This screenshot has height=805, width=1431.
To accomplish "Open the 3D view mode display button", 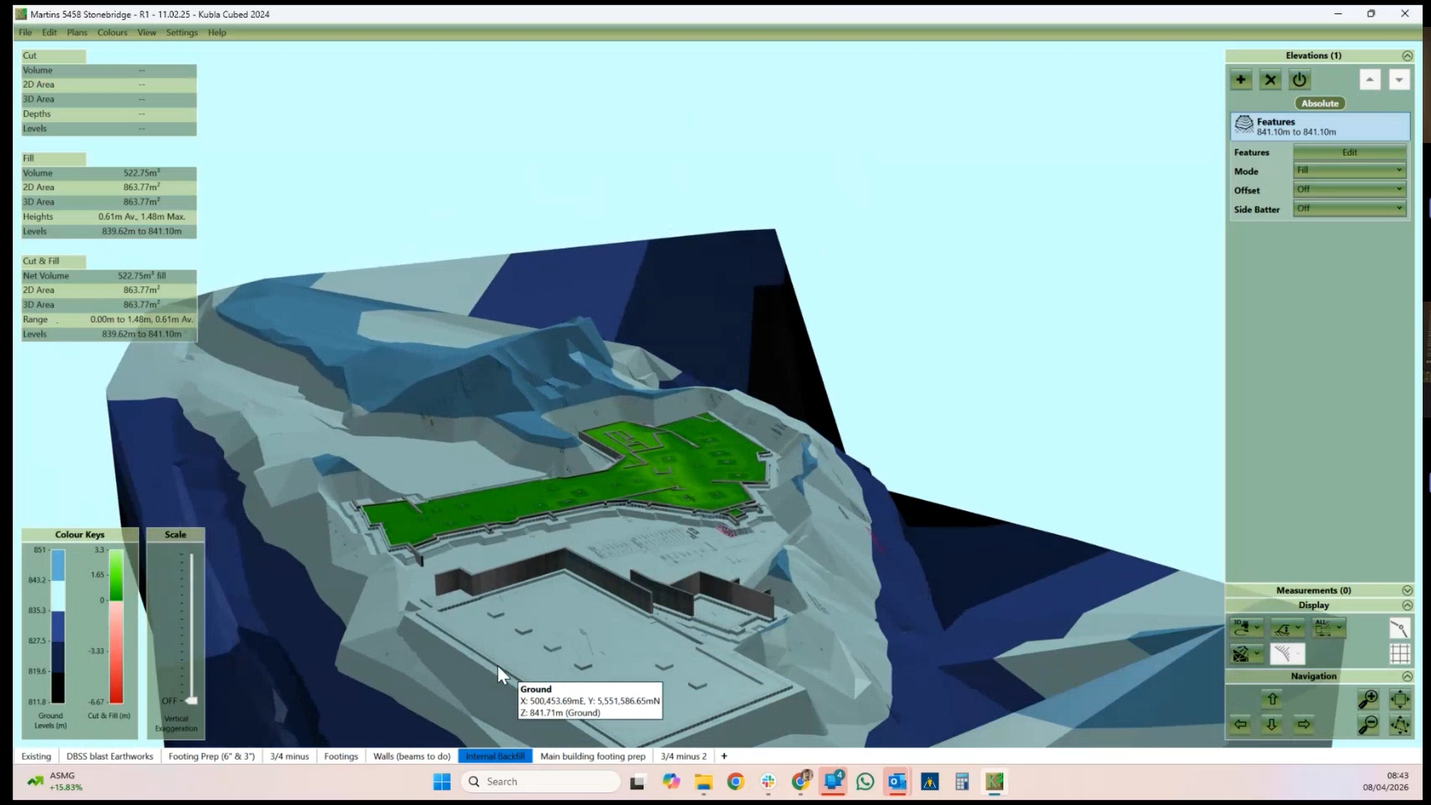I will (1246, 628).
